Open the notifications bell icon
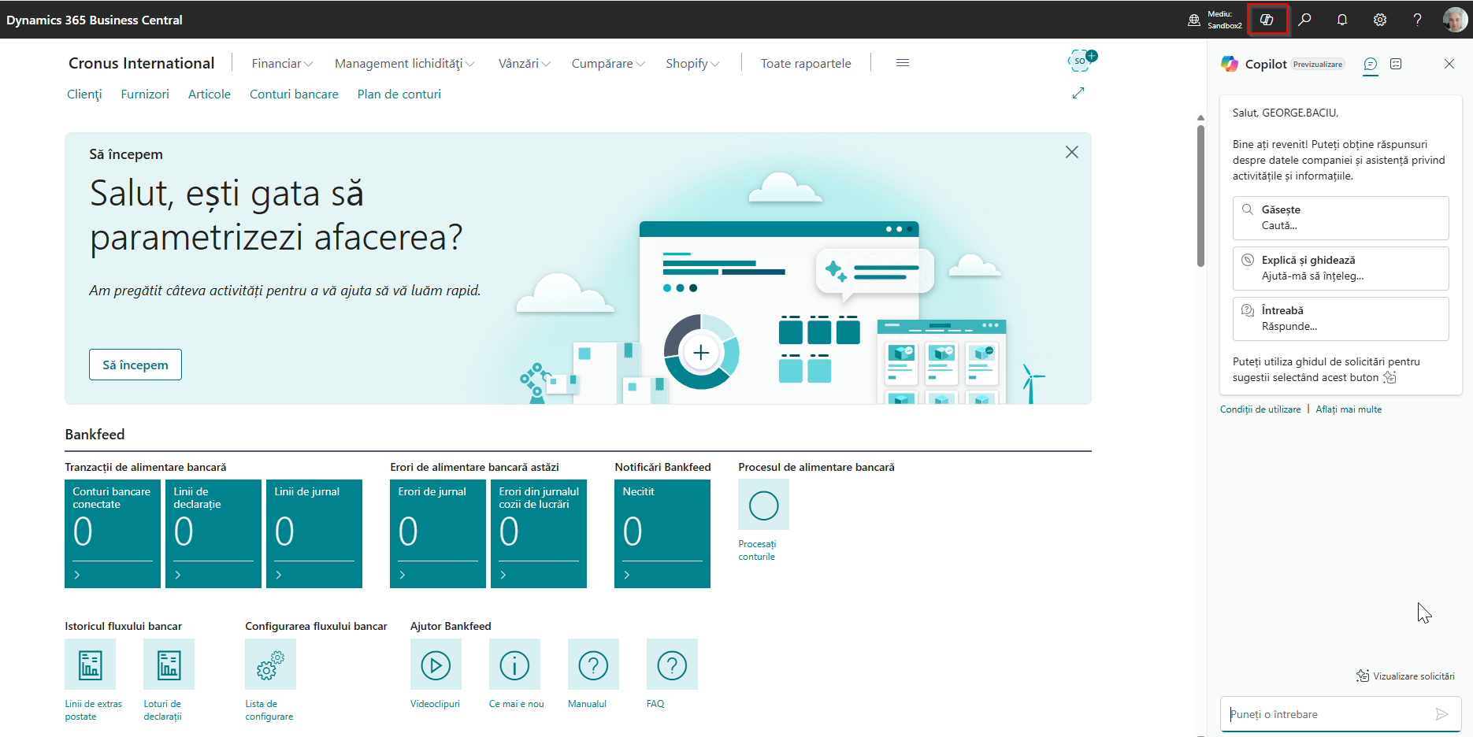 point(1342,20)
